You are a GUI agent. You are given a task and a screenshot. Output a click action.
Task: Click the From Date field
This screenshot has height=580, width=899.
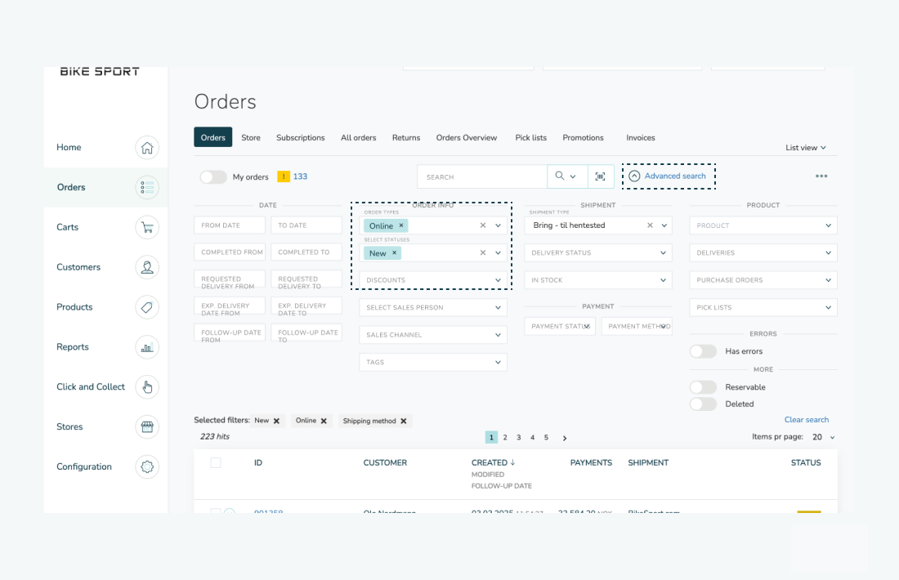230,225
